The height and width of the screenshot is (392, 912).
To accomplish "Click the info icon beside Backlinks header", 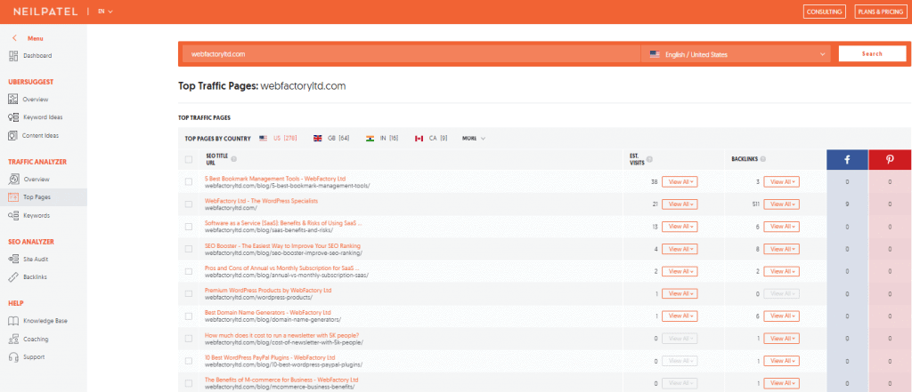I will click(762, 158).
